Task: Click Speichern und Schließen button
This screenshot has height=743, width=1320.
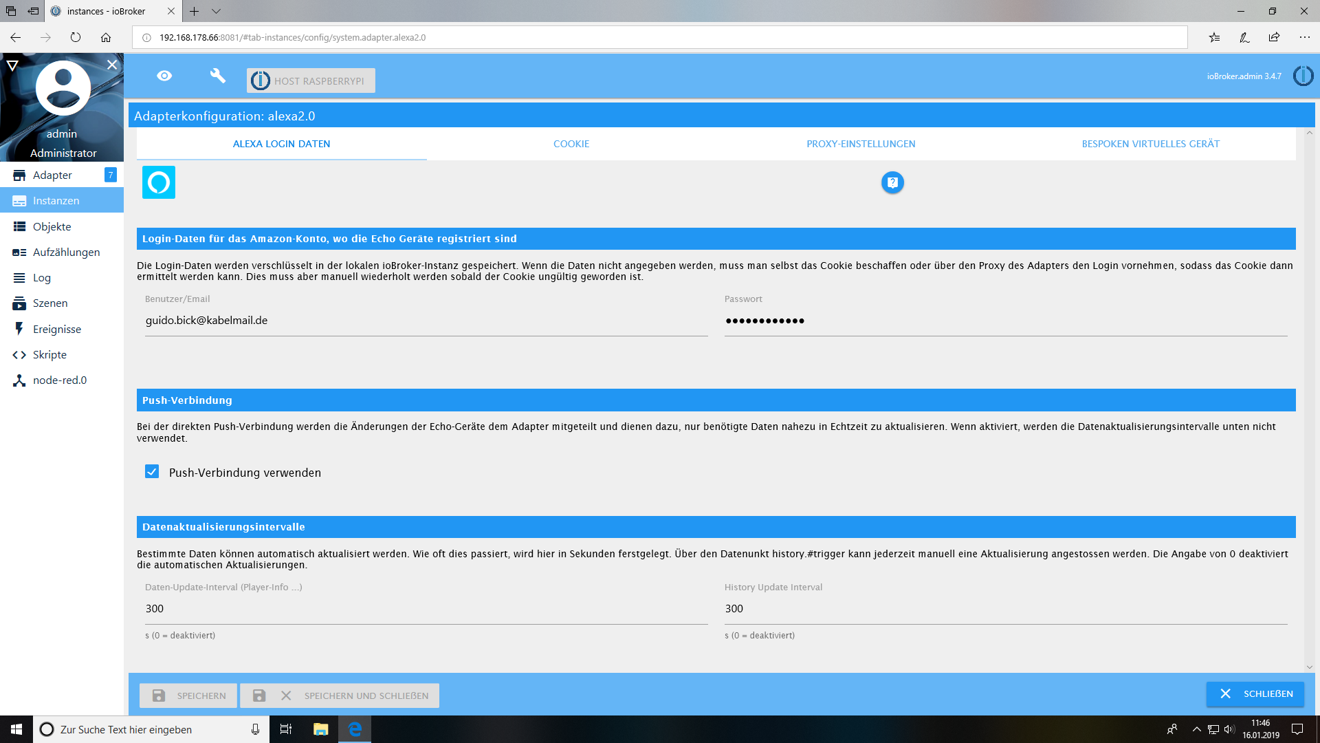Action: [x=340, y=696]
